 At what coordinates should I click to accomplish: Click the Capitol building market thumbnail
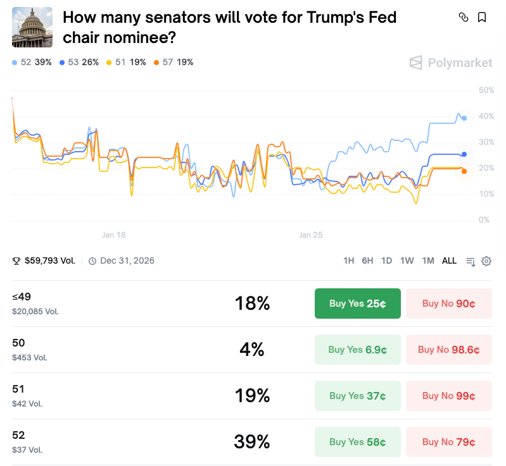coord(32,27)
